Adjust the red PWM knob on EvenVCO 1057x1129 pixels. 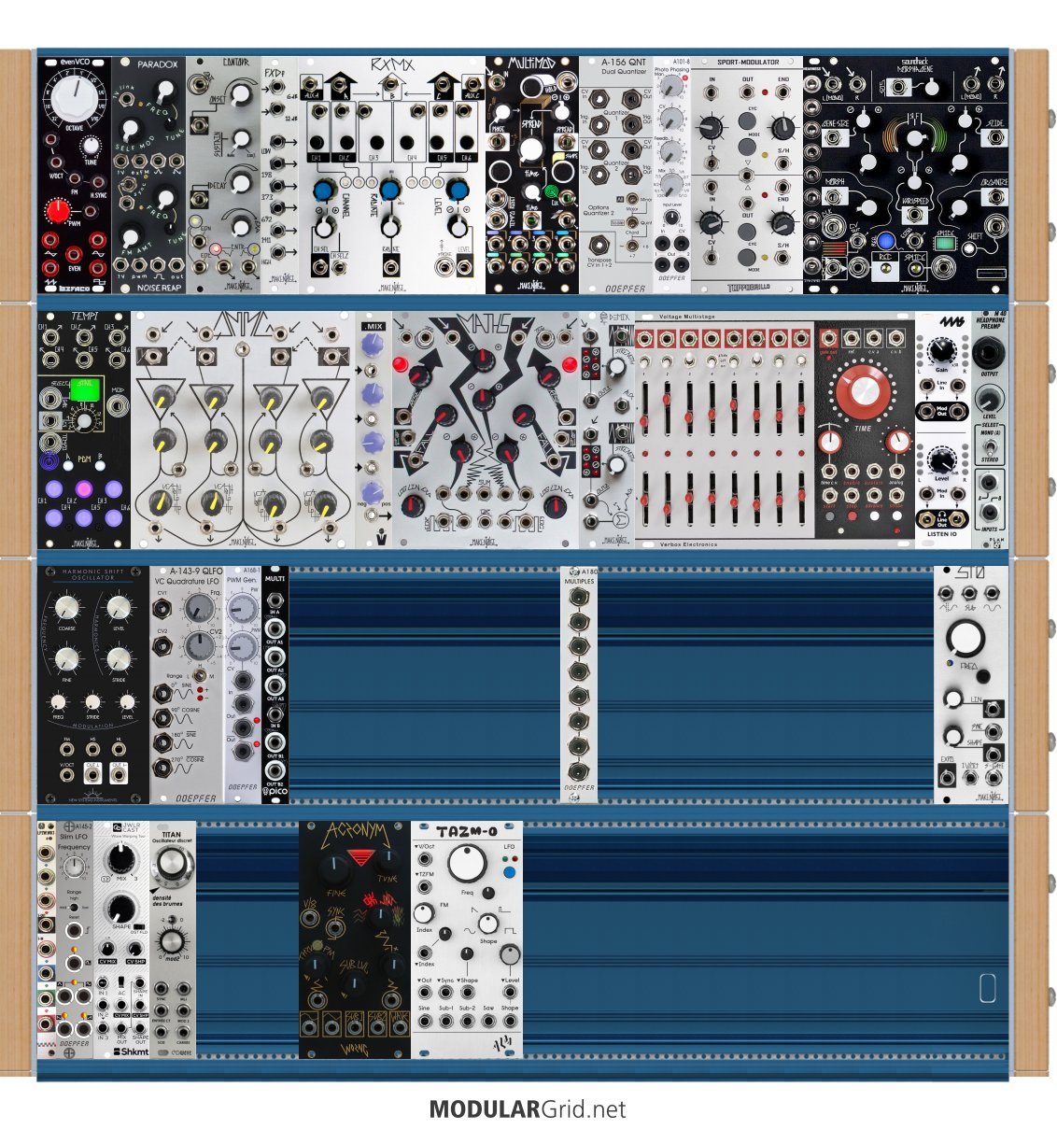59,213
